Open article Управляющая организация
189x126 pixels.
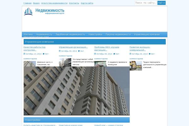tap(73, 47)
